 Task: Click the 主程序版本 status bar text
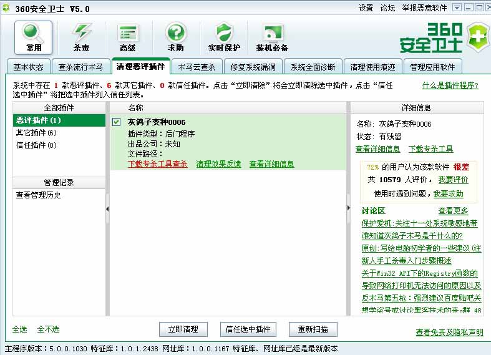46,348
